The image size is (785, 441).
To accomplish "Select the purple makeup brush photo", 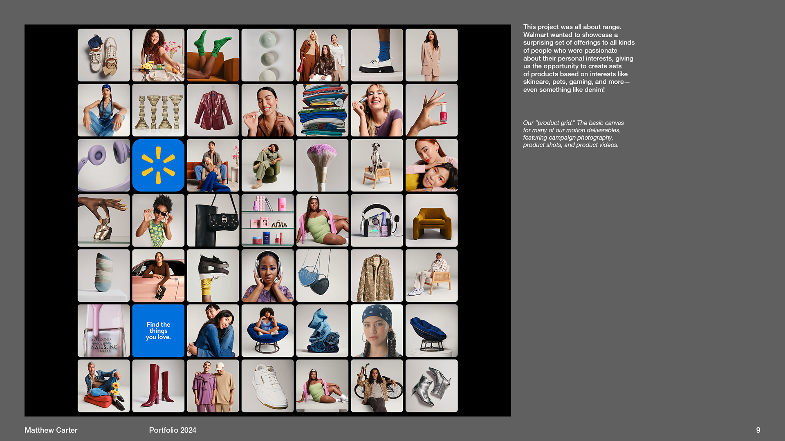I will 322,165.
